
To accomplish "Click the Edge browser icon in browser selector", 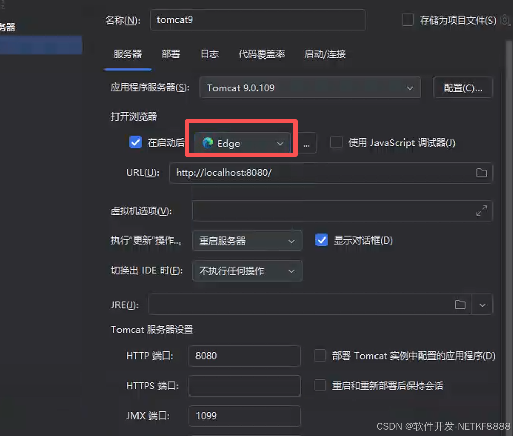I will (x=207, y=143).
